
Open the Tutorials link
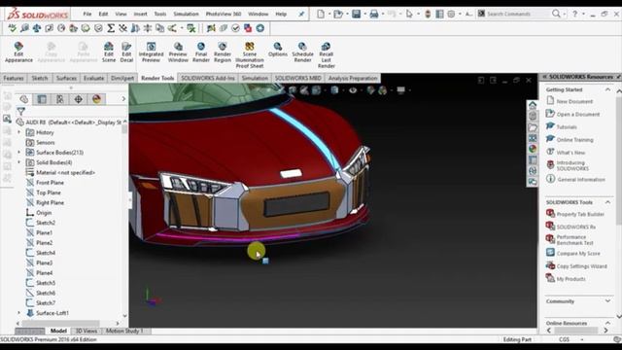(567, 127)
